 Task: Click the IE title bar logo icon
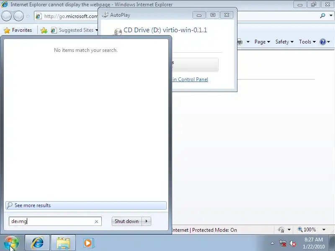click(5, 4)
